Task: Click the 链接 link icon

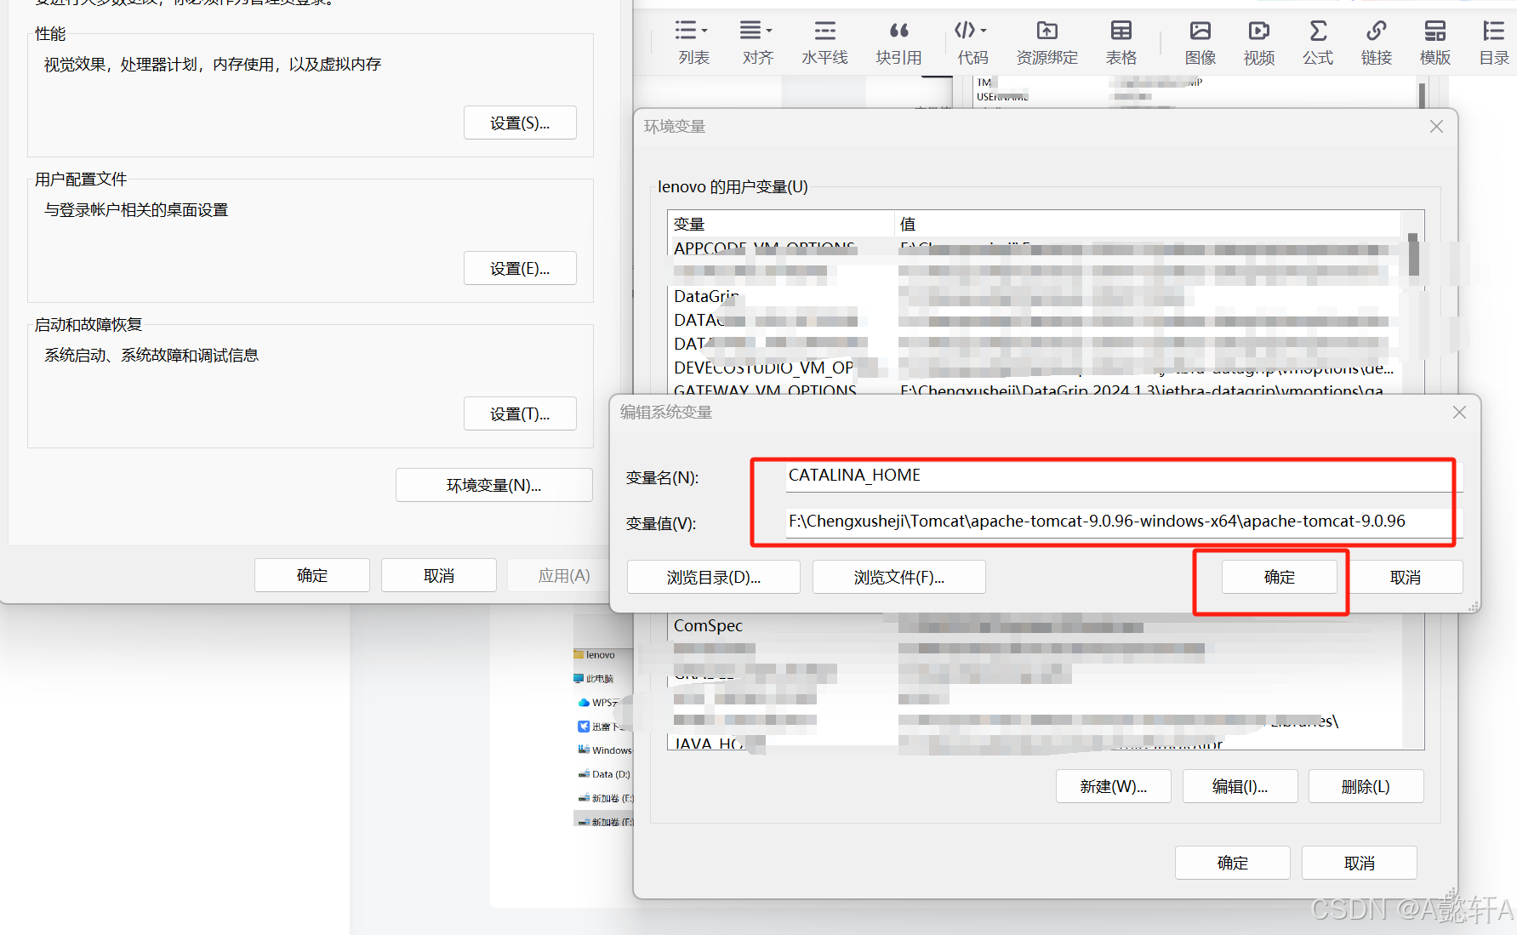Action: [x=1376, y=41]
